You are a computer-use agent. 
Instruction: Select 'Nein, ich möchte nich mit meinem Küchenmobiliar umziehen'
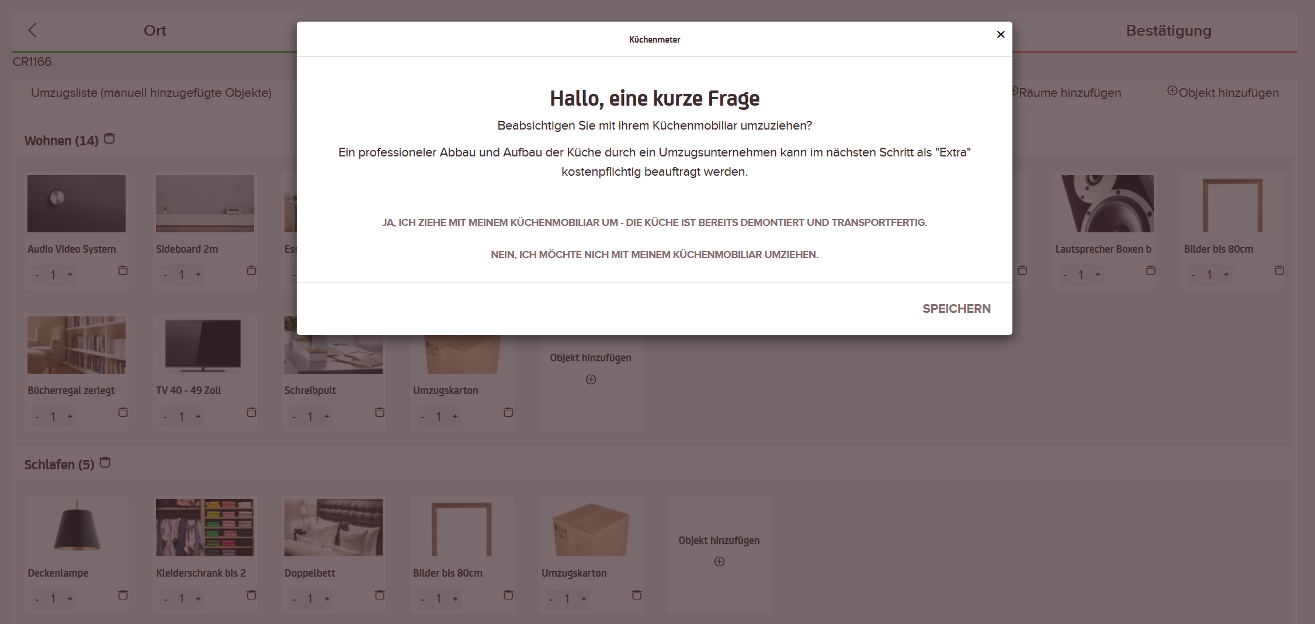point(654,255)
